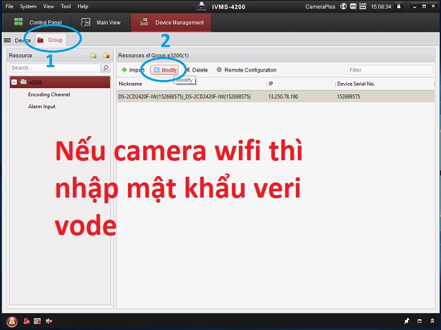This screenshot has width=441, height=330.
Task: Focus the resource Search field
Action: (x=55, y=68)
